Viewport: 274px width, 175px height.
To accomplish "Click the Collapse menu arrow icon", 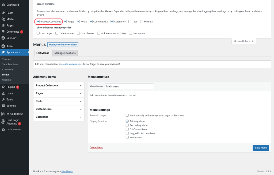I will click(3, 130).
